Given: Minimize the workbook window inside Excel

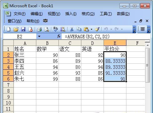Looking at the screenshot, I should [135, 21].
